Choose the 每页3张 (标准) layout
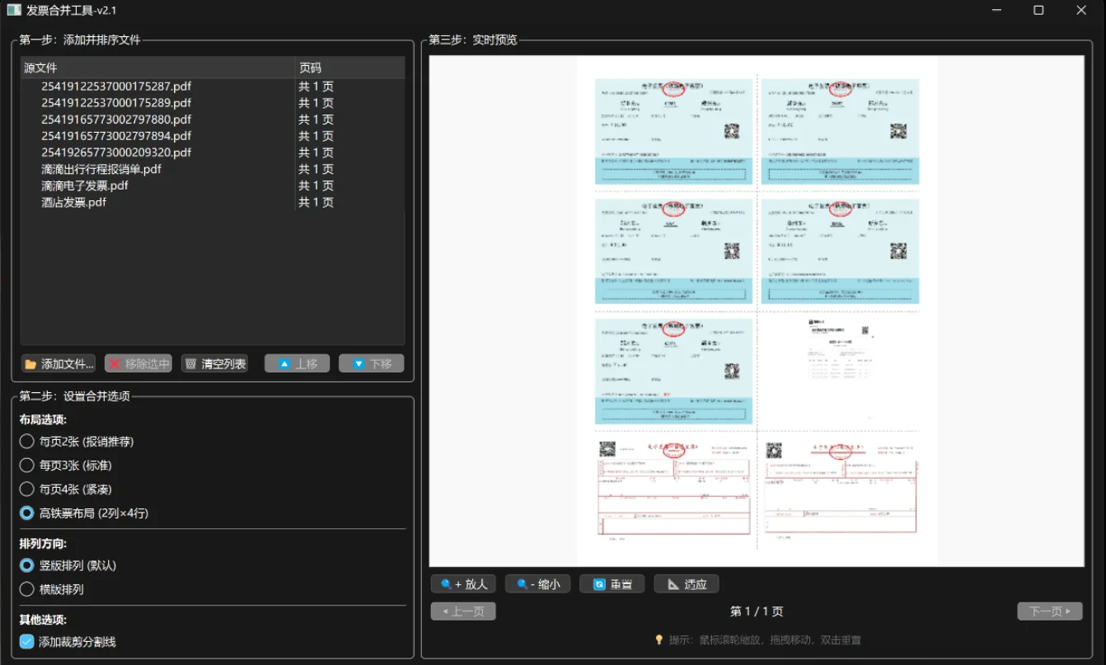1106x665 pixels. click(x=27, y=466)
